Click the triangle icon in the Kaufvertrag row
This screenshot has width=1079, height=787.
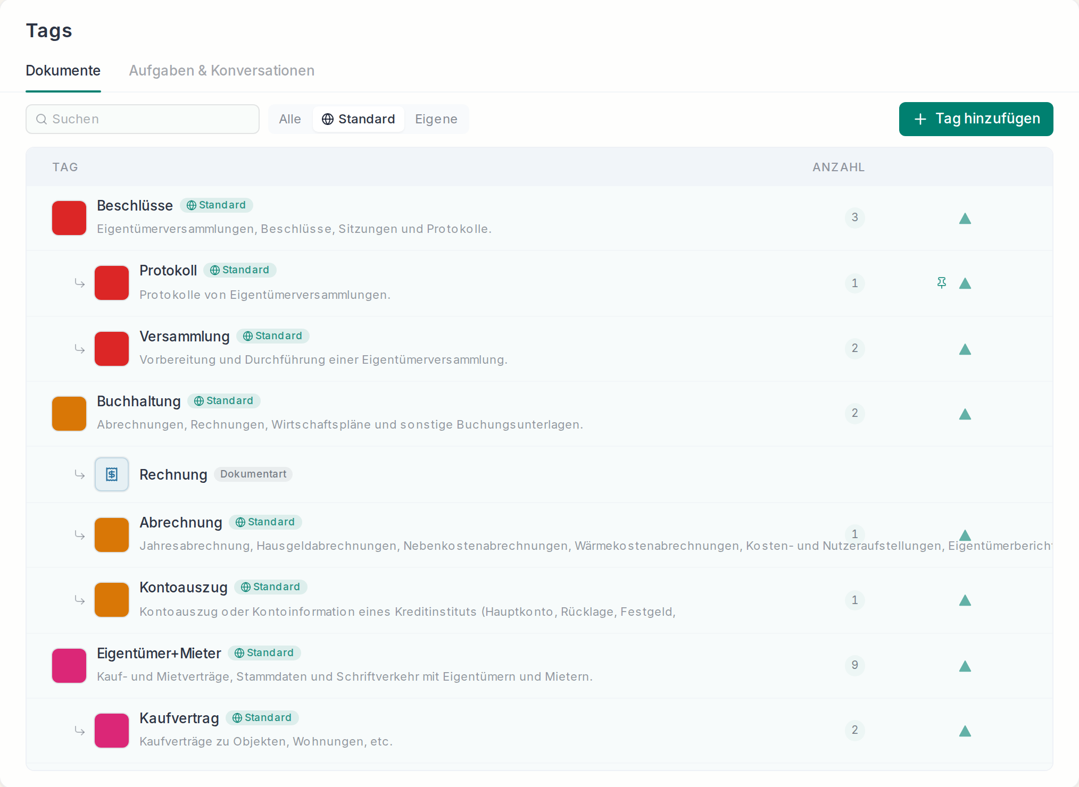pyautogui.click(x=965, y=731)
